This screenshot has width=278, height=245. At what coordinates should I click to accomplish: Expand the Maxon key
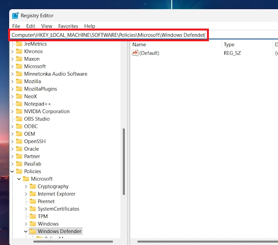pyautogui.click(x=12, y=59)
